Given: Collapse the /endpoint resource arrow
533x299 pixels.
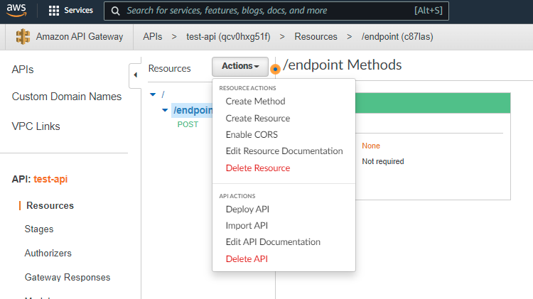Looking at the screenshot, I should point(166,110).
